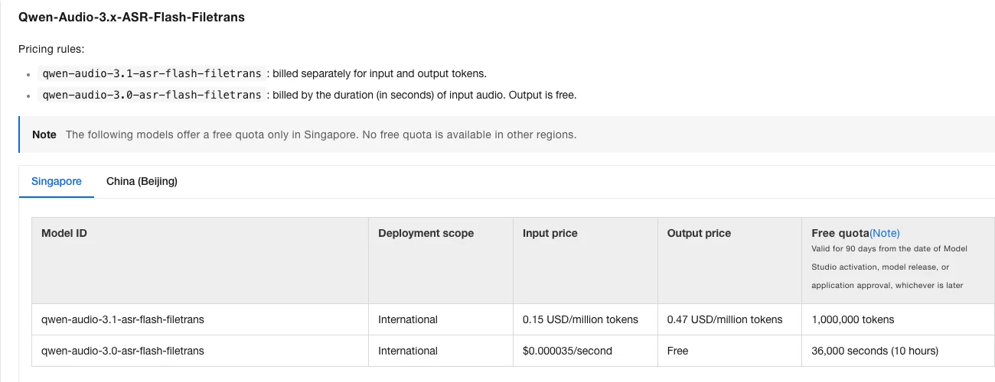The height and width of the screenshot is (382, 995).
Task: Click the Free output price cell
Action: coord(730,351)
